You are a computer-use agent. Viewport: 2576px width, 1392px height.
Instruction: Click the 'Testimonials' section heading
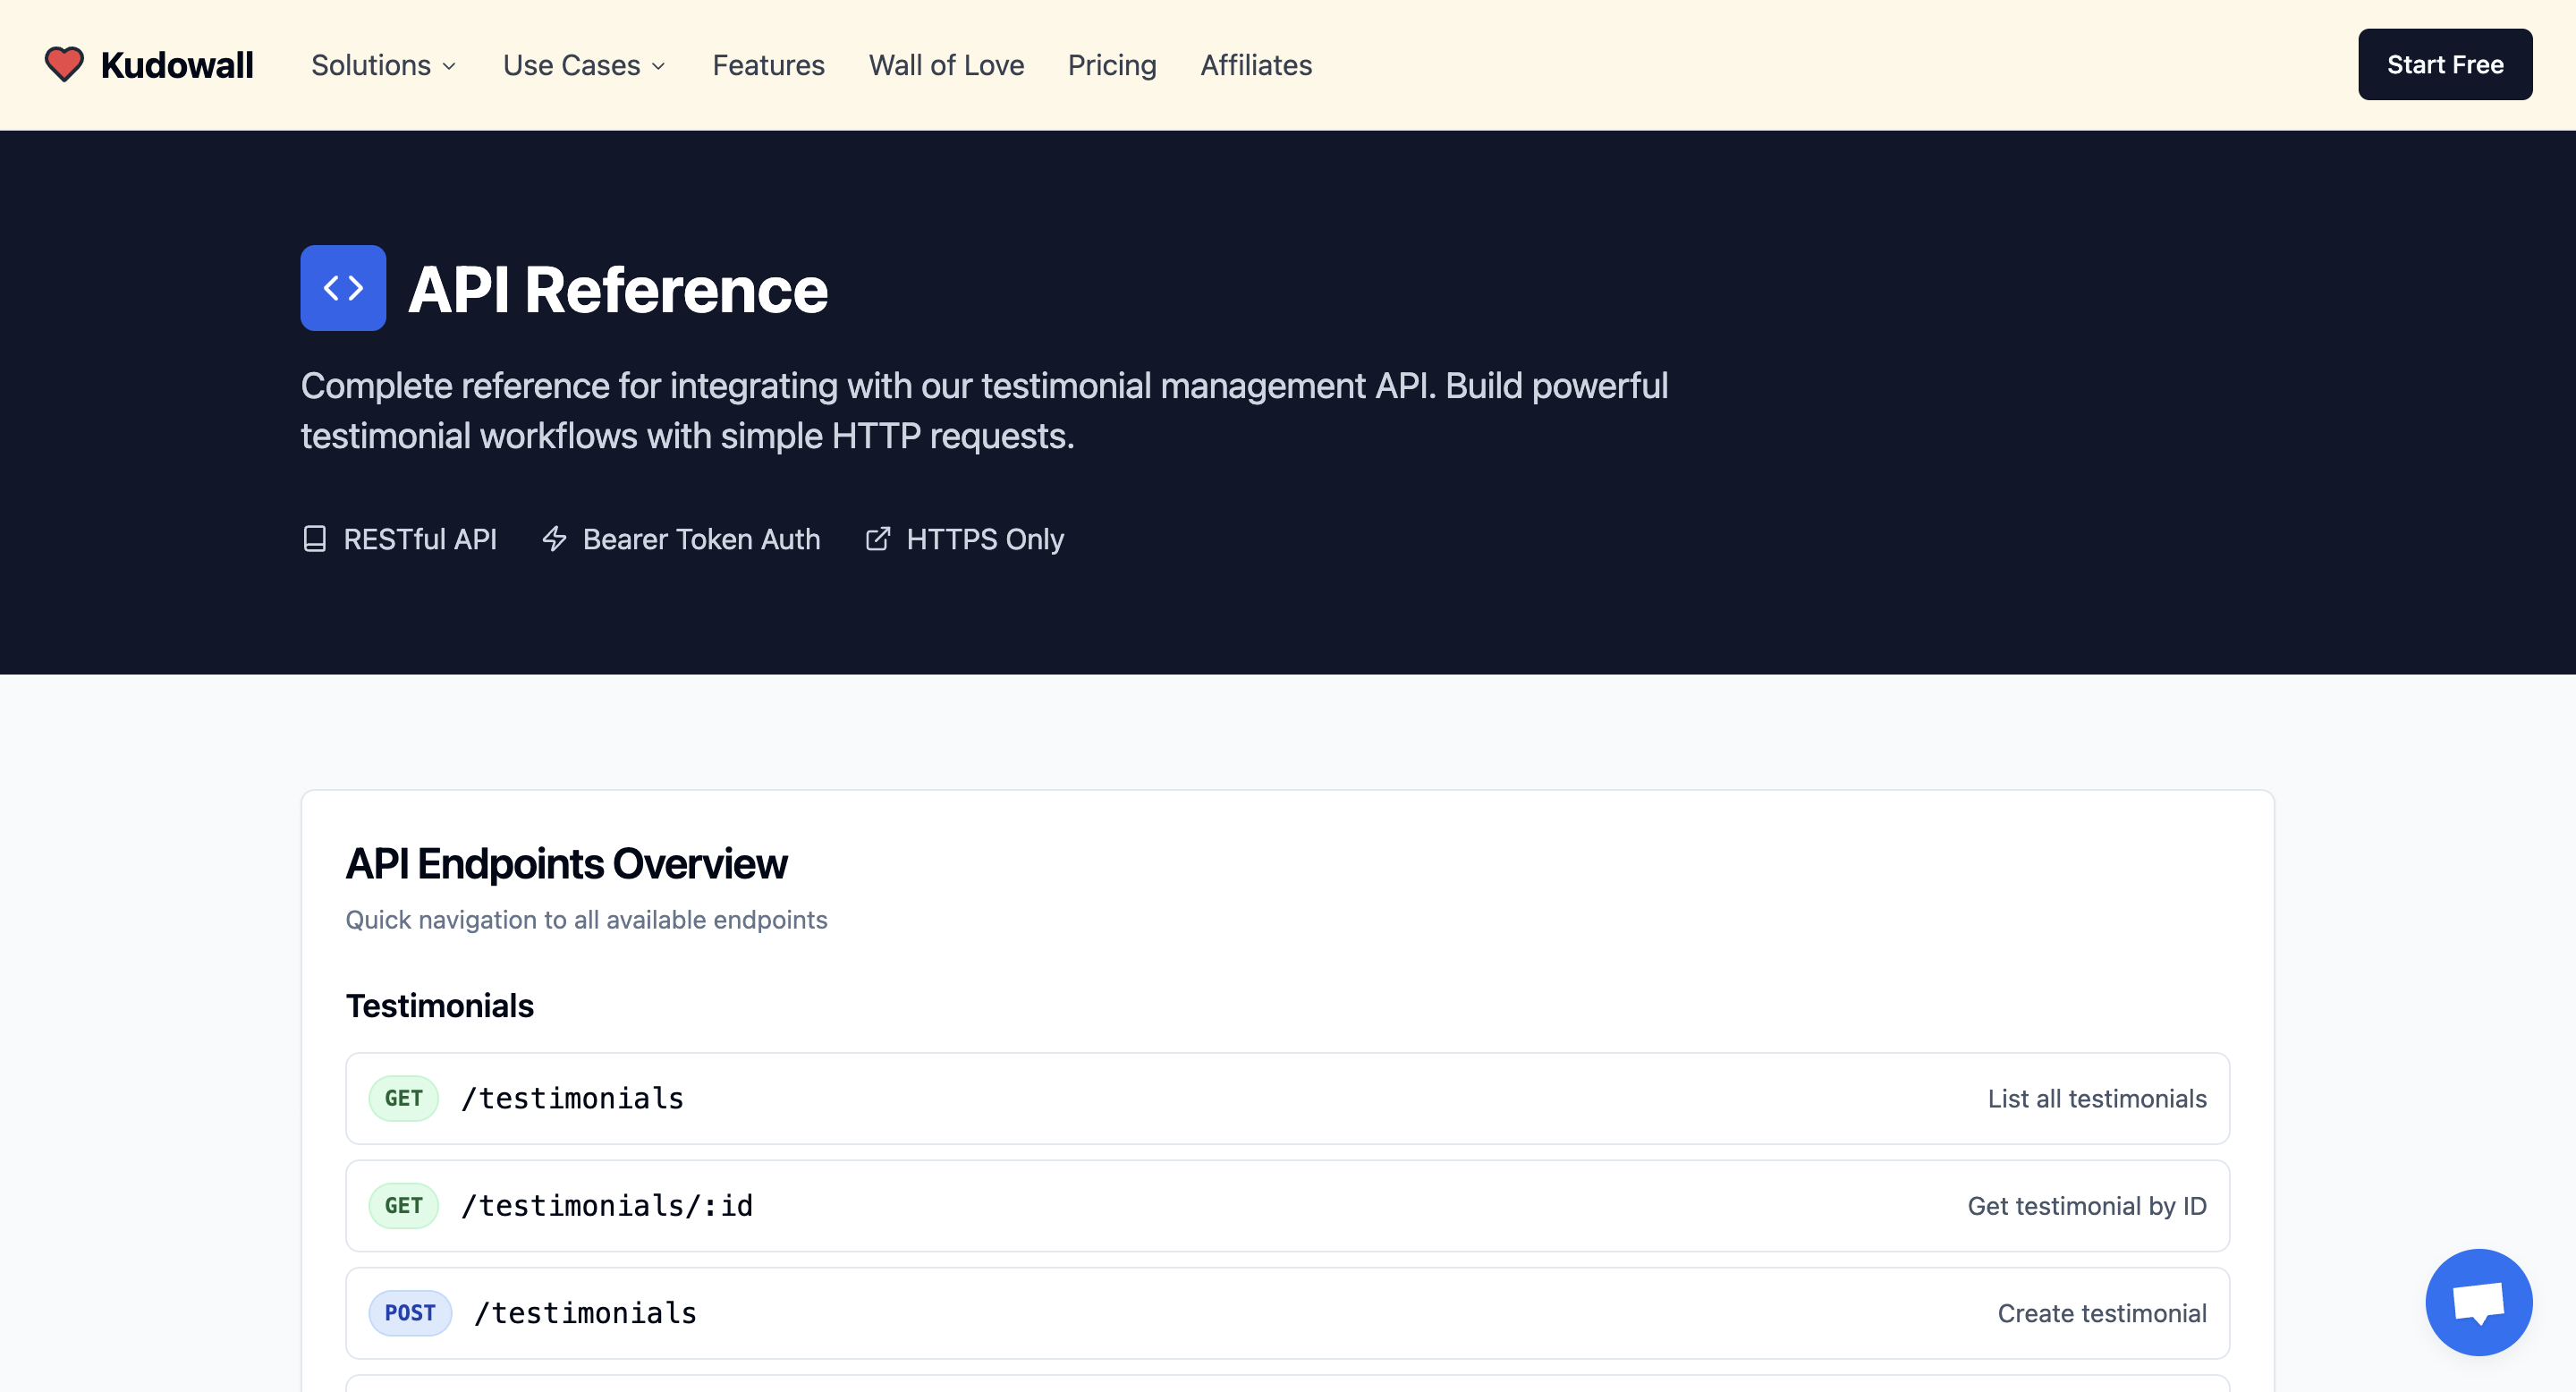[439, 1006]
